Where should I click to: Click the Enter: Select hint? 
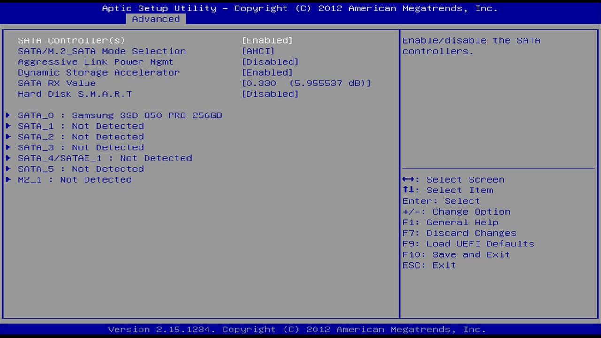441,201
